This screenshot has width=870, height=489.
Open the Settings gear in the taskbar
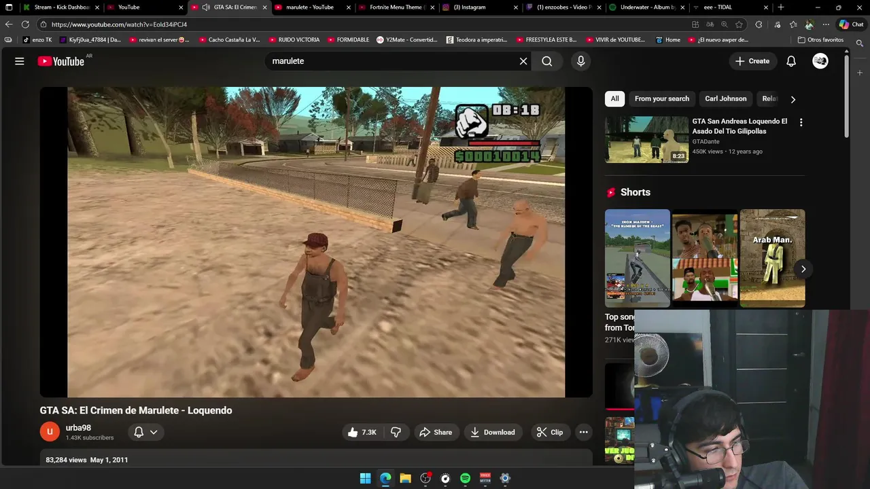click(505, 478)
